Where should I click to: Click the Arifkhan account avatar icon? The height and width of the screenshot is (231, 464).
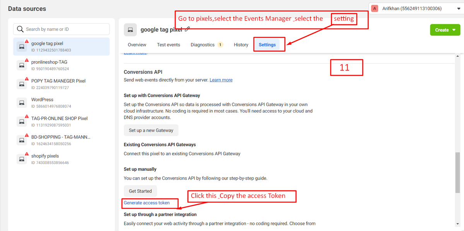pos(375,9)
